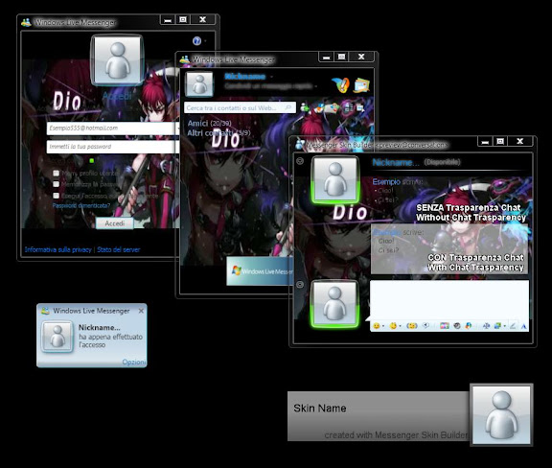Image resolution: width=552 pixels, height=468 pixels.
Task: Click the MSN butterfly activities icon
Action: (x=469, y=326)
